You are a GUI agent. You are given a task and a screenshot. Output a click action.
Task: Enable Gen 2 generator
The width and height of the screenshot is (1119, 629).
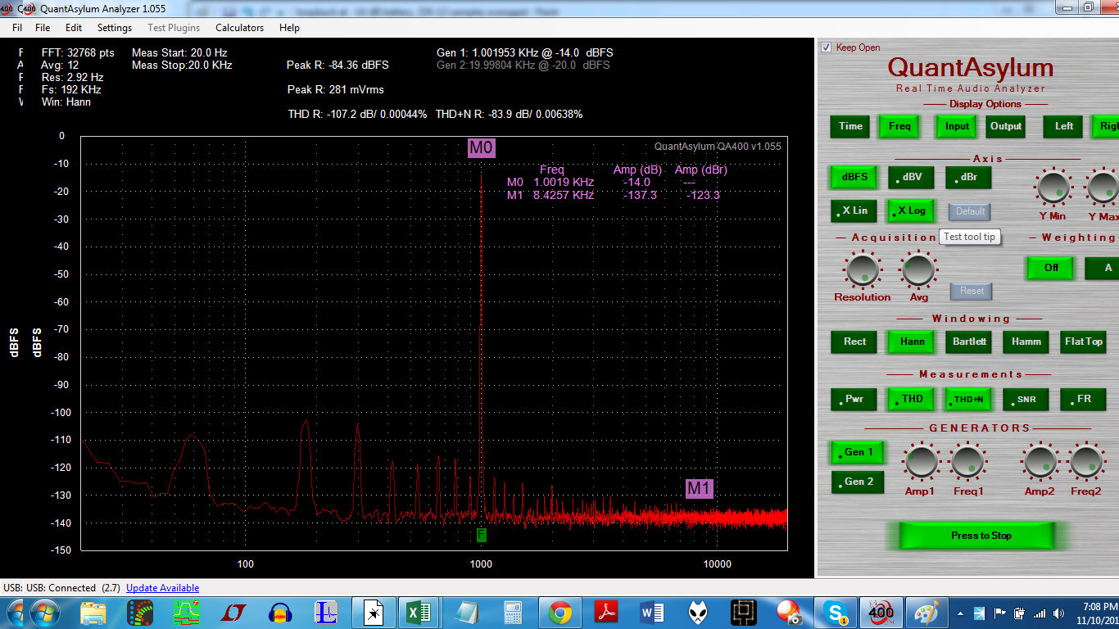(858, 482)
